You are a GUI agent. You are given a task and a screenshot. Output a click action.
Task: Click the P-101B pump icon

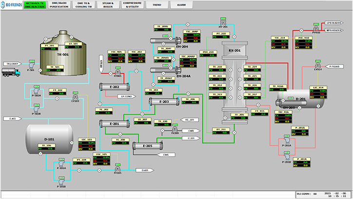click(x=61, y=182)
